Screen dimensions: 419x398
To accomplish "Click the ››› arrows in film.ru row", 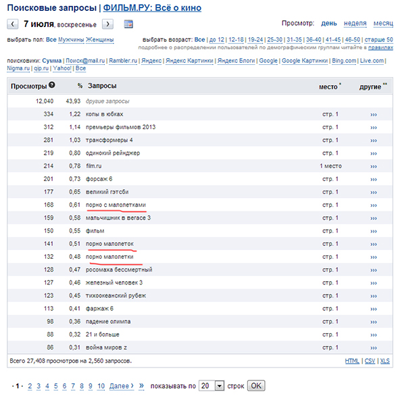I will click(x=374, y=166).
